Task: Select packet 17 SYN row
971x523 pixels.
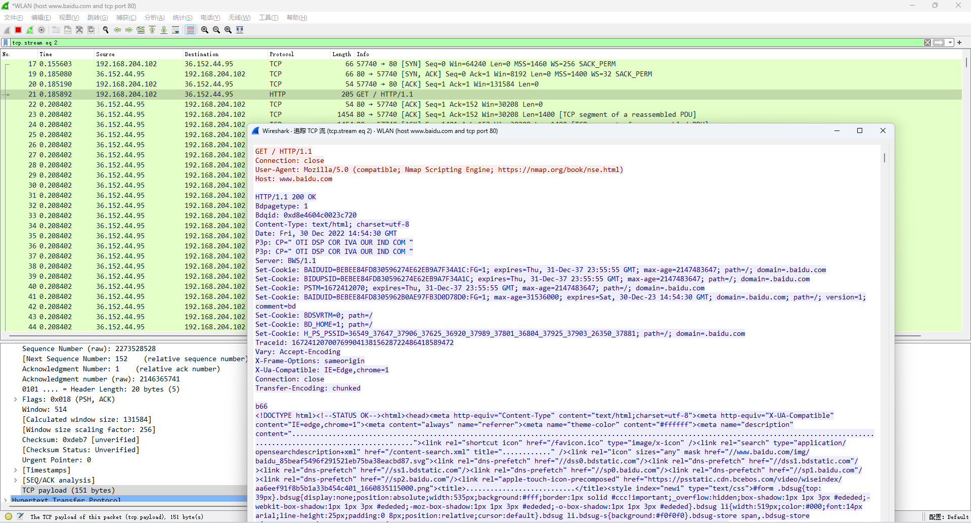Action: point(480,64)
